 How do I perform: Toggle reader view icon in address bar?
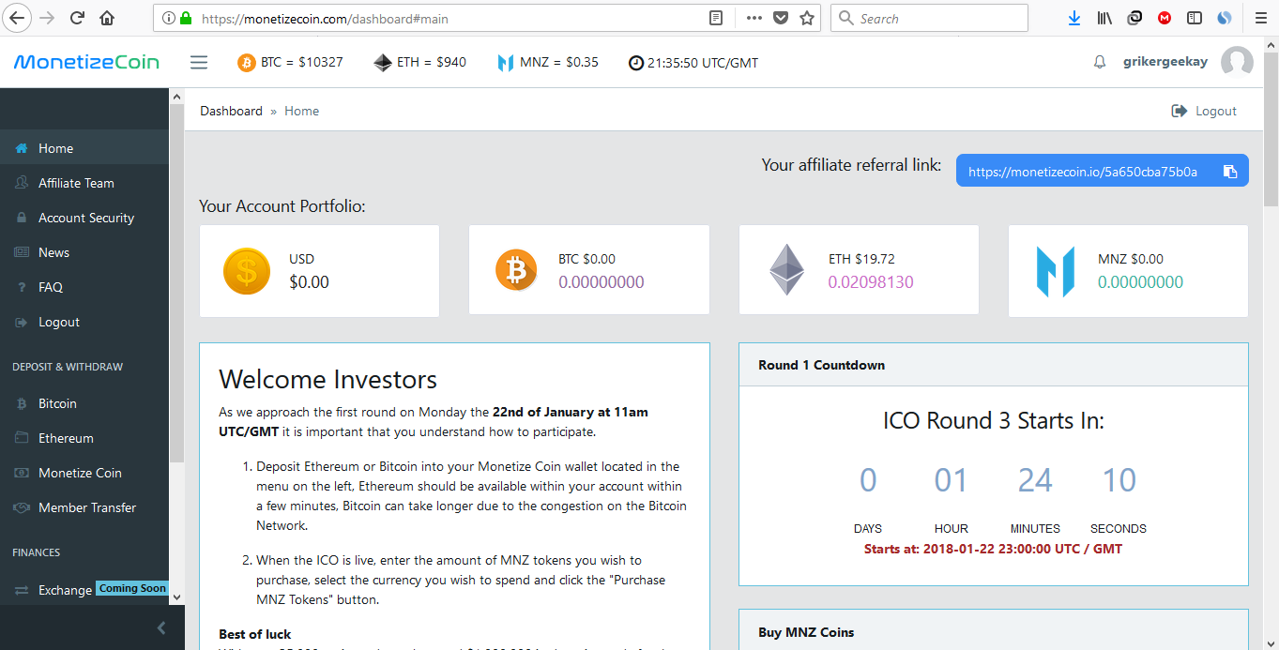tap(716, 18)
